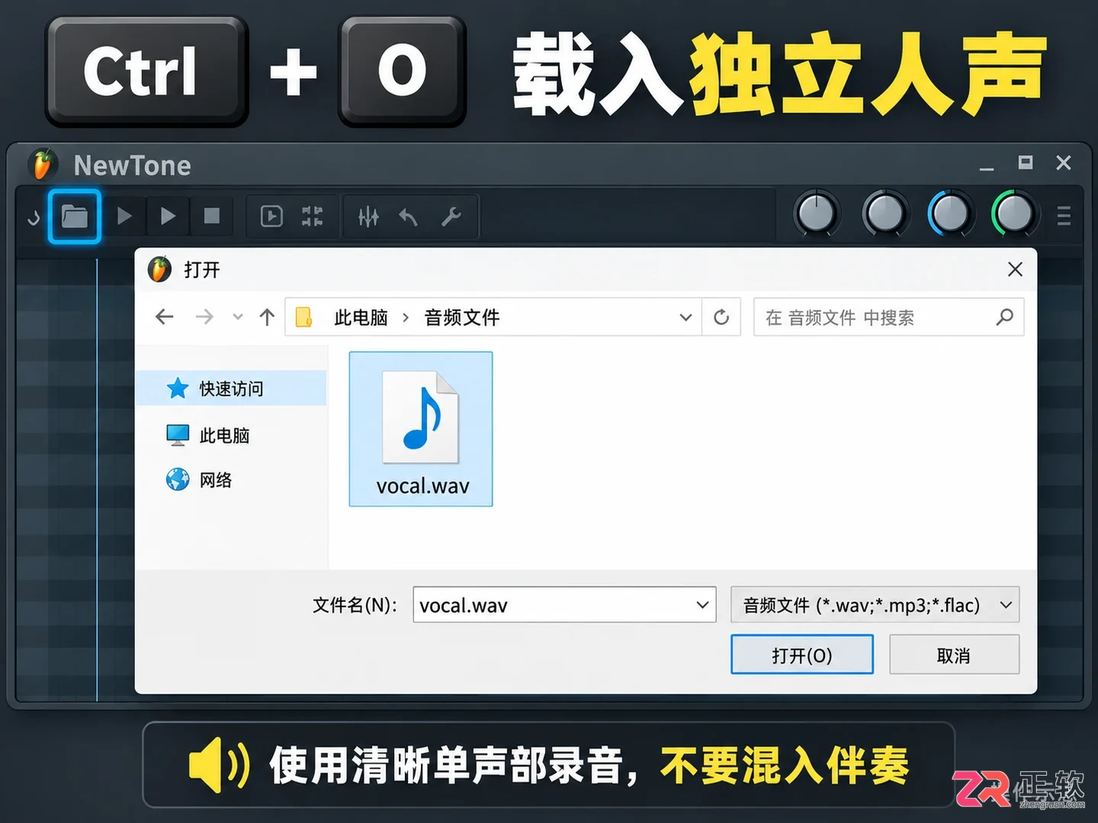The height and width of the screenshot is (823, 1098).
Task: Click the blue-ringed knob
Action: (950, 214)
